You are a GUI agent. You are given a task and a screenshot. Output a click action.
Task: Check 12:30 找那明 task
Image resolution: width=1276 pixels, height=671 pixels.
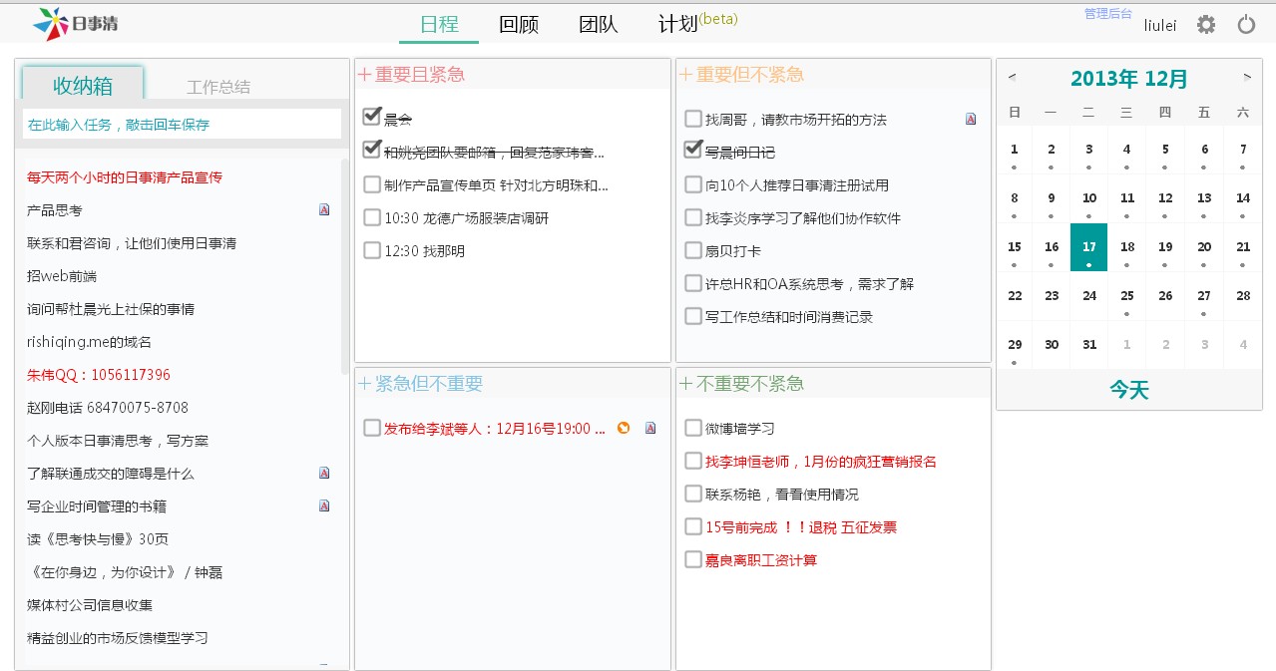pyautogui.click(x=372, y=250)
